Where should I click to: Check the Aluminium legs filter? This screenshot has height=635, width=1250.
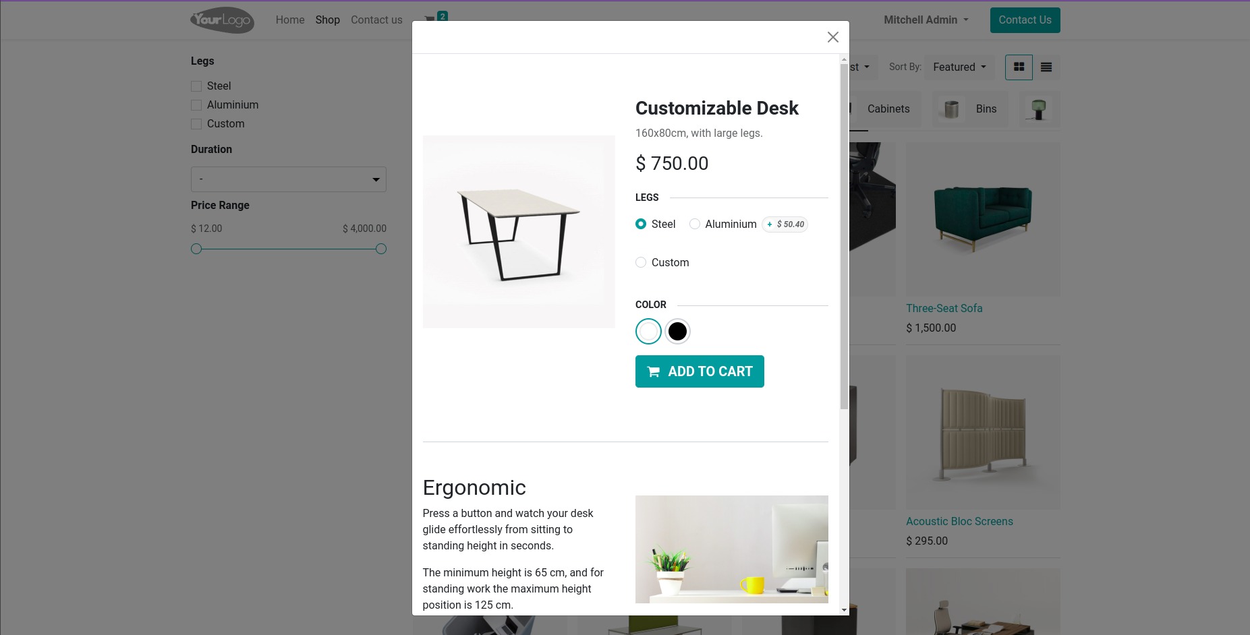tap(196, 105)
